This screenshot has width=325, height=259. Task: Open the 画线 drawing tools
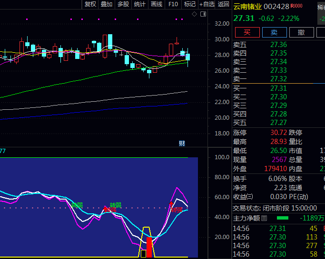[x=157, y=4]
